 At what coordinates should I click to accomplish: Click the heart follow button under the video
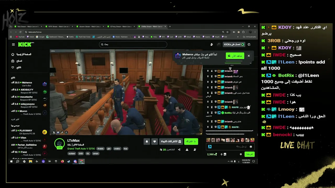click(154, 142)
